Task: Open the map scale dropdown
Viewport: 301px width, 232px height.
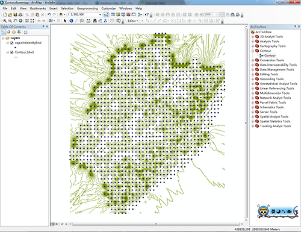Action: click(x=101, y=14)
